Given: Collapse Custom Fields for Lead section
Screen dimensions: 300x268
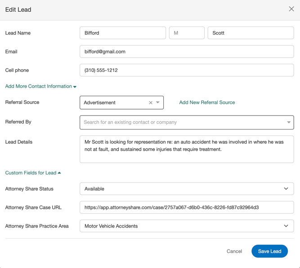Looking at the screenshot, I should point(33,173).
